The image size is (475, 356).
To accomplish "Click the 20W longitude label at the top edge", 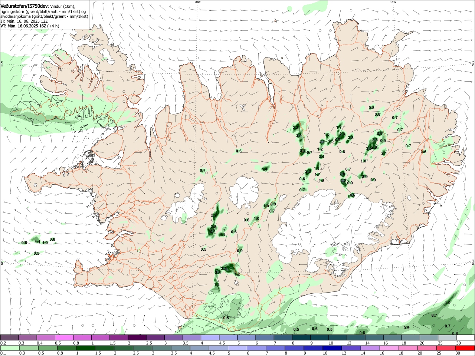I will (197, 2).
